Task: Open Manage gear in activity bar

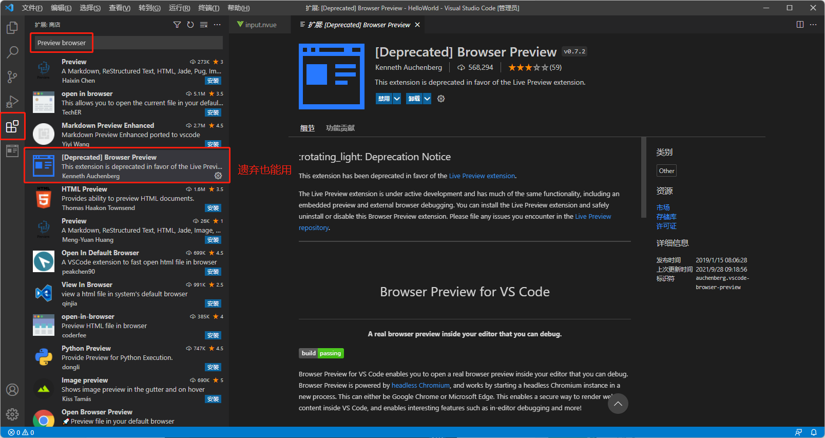Action: (12, 414)
